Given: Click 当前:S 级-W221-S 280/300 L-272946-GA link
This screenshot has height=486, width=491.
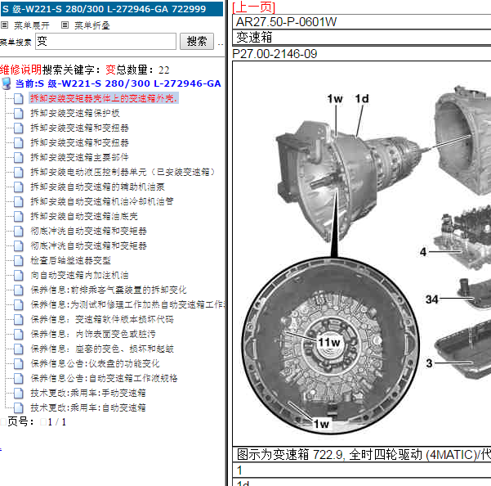Looking at the screenshot, I should point(118,83).
